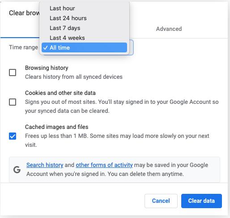Open the Search history link
This screenshot has height=218, width=230.
pyautogui.click(x=45, y=165)
